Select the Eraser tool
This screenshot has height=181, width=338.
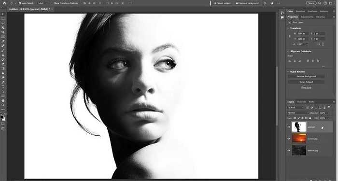coord(3,64)
